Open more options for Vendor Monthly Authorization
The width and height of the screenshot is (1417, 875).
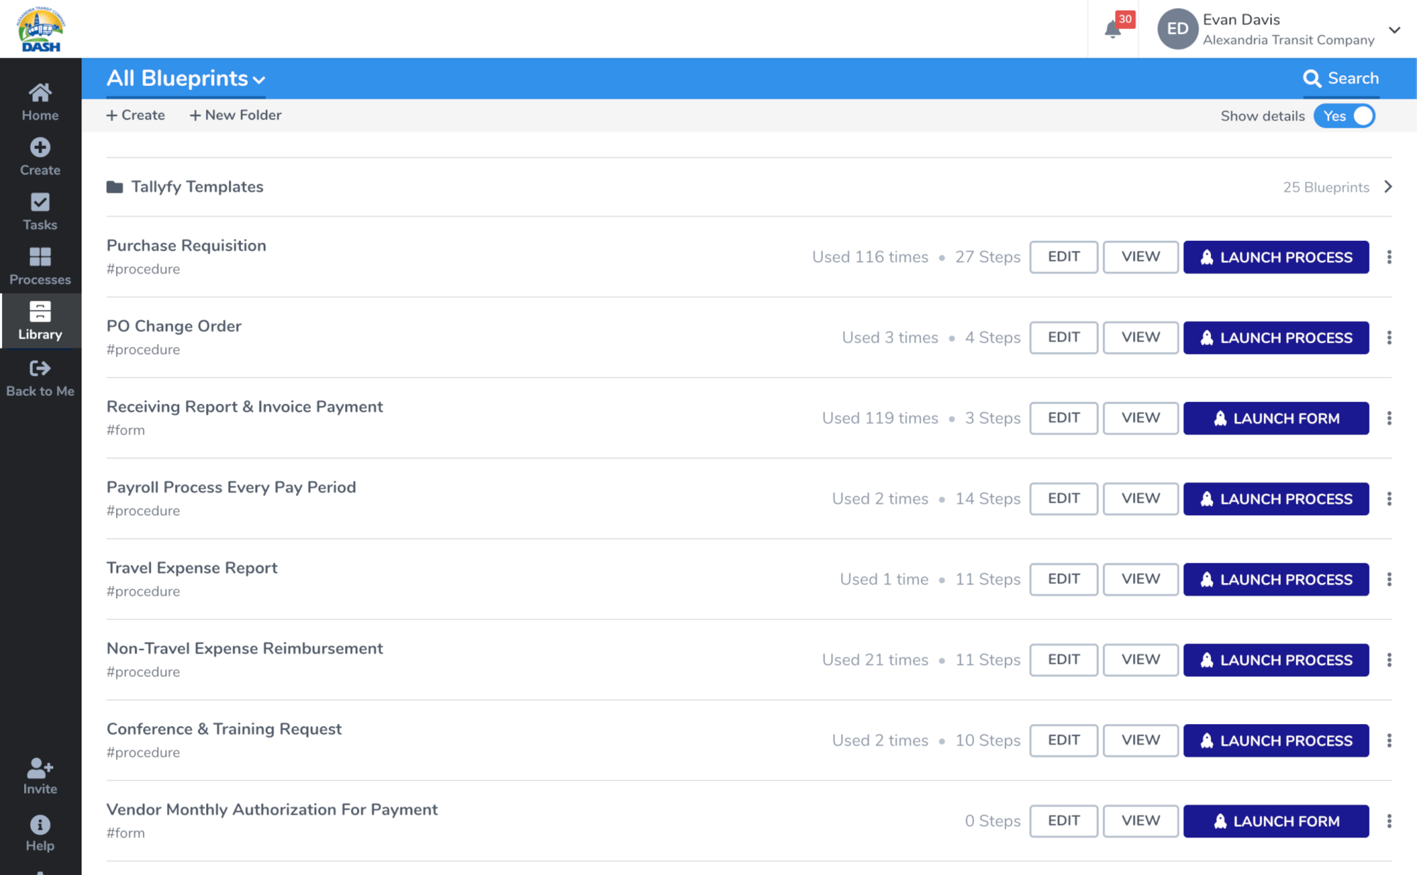click(1389, 821)
